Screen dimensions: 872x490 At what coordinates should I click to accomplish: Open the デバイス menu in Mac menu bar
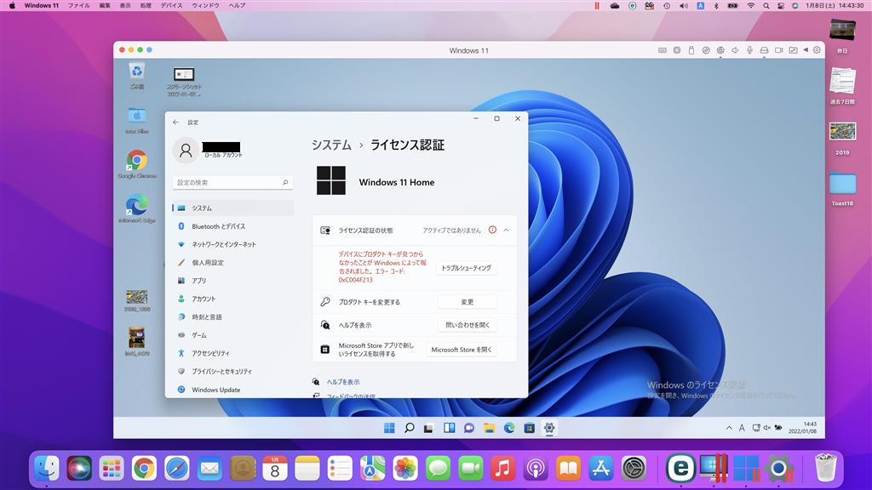pyautogui.click(x=171, y=6)
